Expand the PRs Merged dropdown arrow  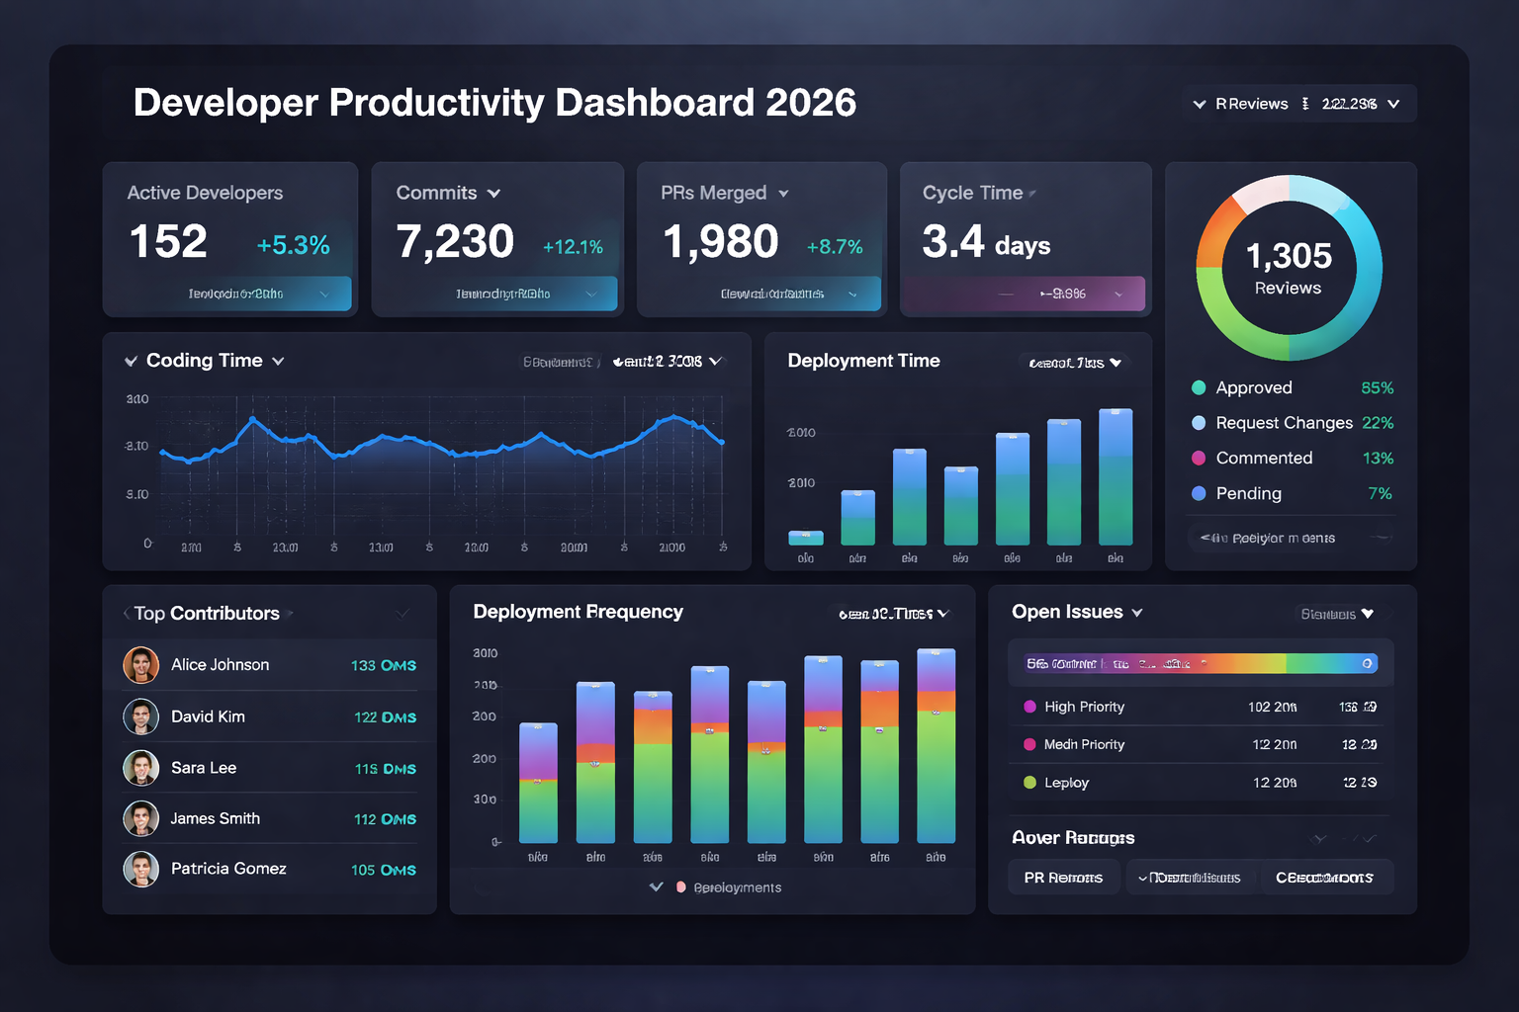[x=783, y=194]
